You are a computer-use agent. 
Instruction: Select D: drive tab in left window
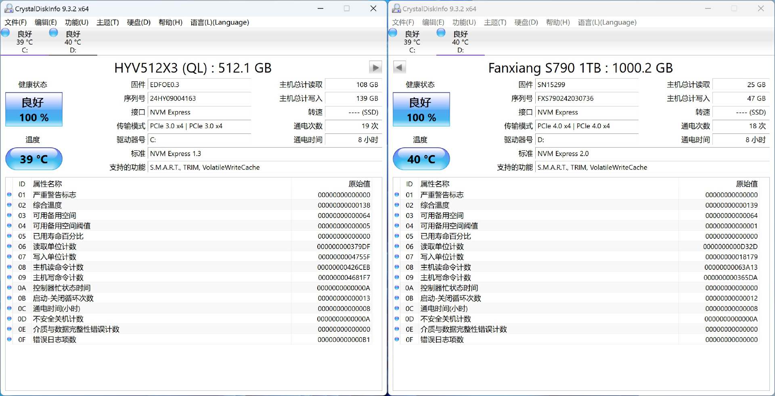(73, 42)
